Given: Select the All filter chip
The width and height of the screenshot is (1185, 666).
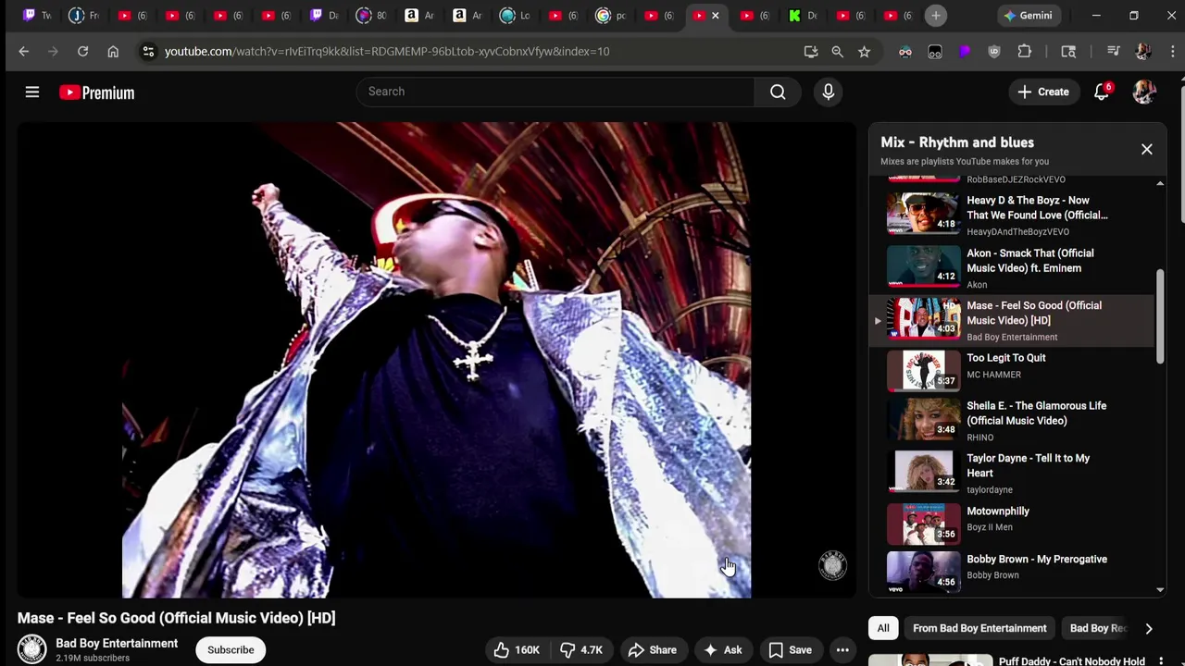Looking at the screenshot, I should (x=883, y=628).
